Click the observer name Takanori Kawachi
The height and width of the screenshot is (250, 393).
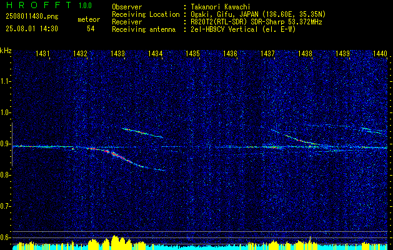[221, 7]
